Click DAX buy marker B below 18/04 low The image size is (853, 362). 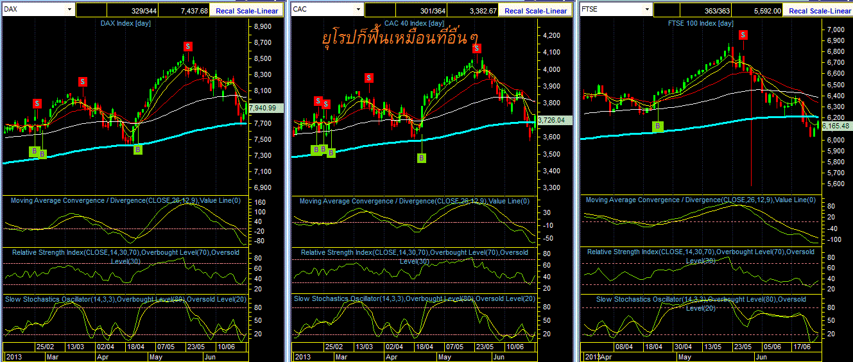click(138, 150)
